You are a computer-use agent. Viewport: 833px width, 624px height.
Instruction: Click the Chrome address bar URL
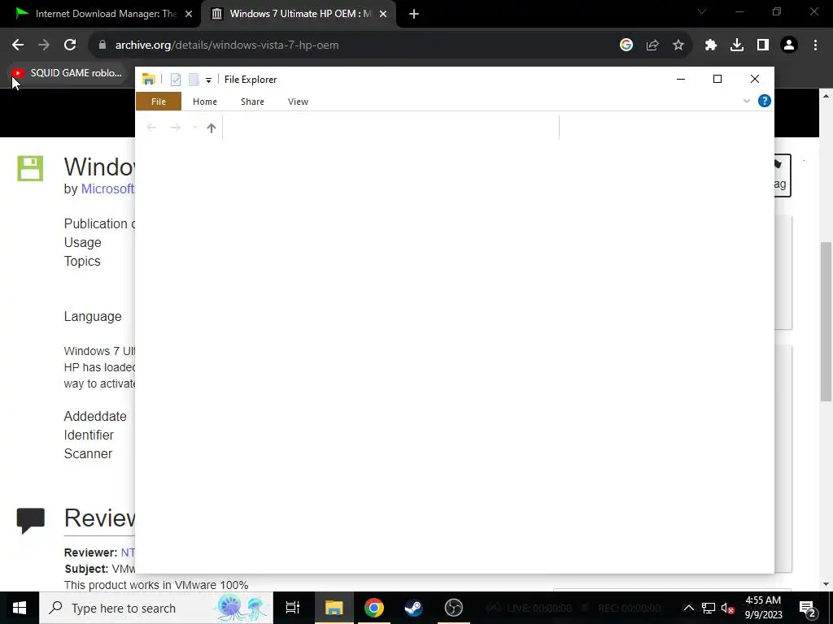[x=227, y=45]
